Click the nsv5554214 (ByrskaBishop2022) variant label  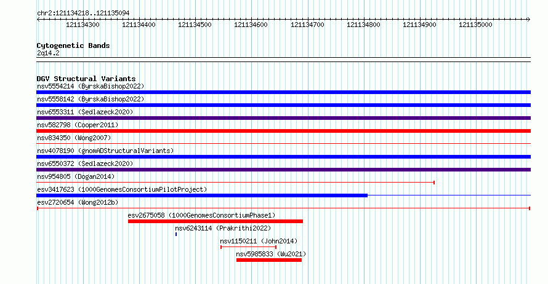pos(91,86)
